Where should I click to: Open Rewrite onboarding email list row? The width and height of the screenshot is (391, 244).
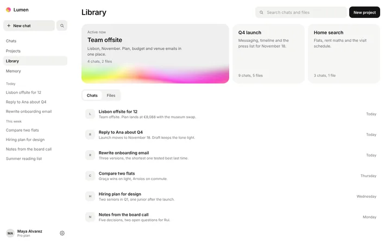(231, 155)
